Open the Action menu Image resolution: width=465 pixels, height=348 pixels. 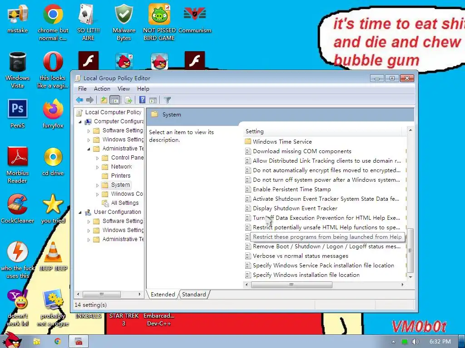tap(102, 88)
